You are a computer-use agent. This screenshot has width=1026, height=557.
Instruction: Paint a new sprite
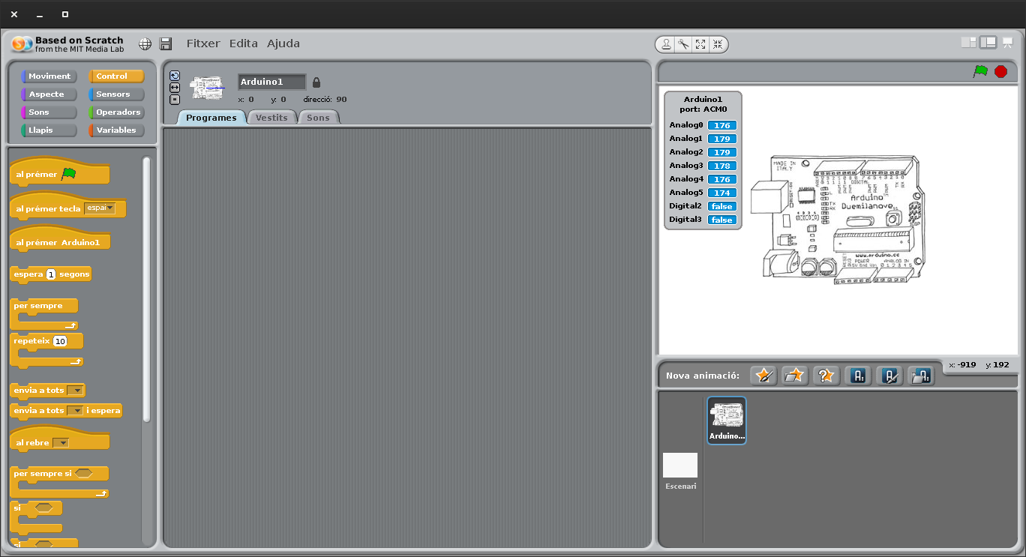pos(763,376)
